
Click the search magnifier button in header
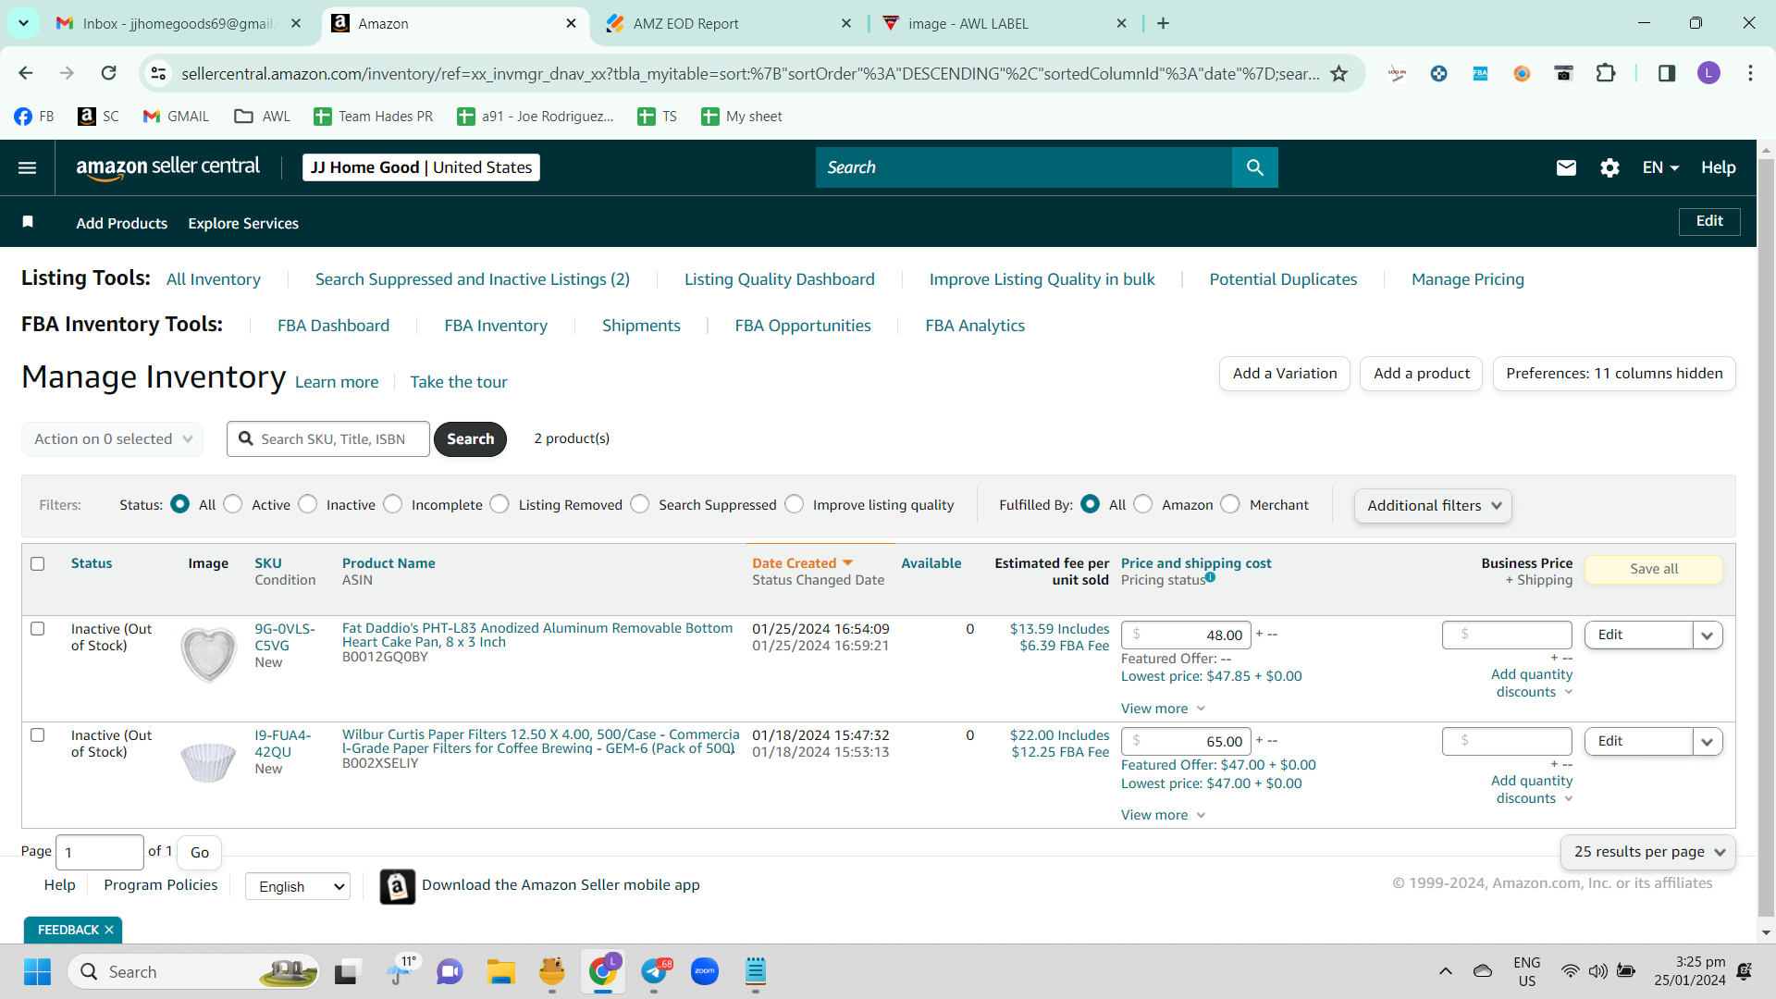coord(1255,167)
